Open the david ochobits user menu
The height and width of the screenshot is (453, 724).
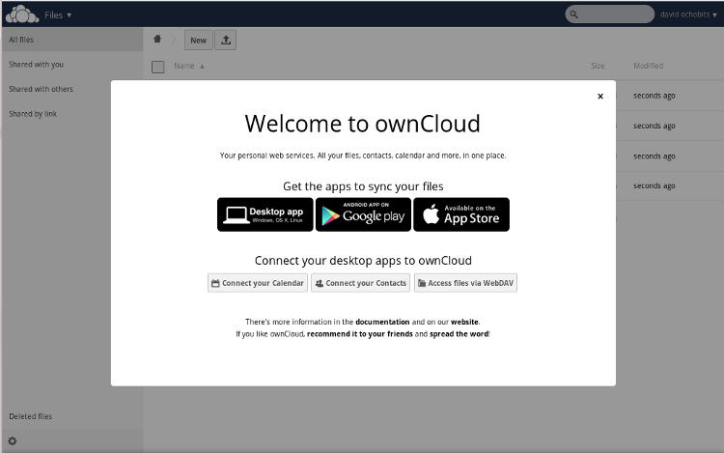click(688, 14)
